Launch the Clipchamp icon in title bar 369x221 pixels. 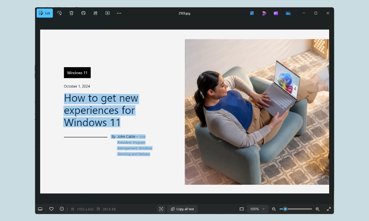pos(276,13)
